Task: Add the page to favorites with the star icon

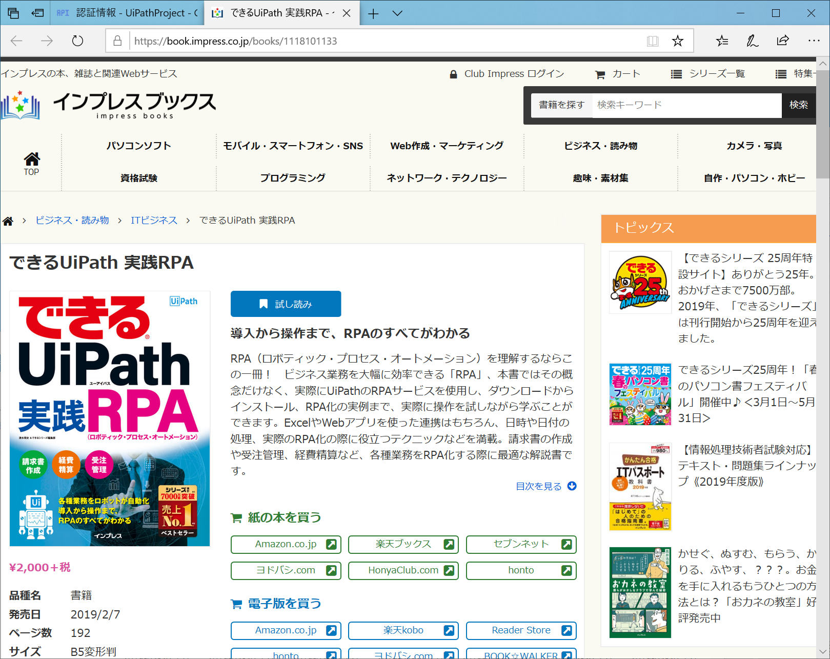Action: coord(679,41)
